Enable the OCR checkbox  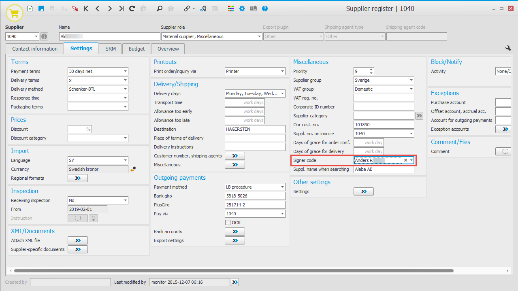click(x=228, y=223)
